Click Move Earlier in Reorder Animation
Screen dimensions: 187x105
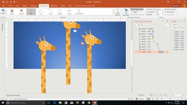(170, 12)
